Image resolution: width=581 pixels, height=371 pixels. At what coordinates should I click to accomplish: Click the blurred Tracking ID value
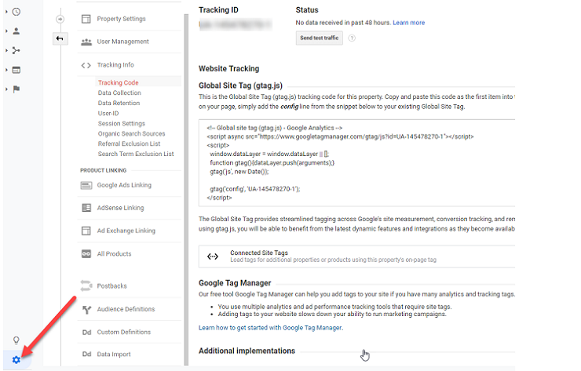236,25
